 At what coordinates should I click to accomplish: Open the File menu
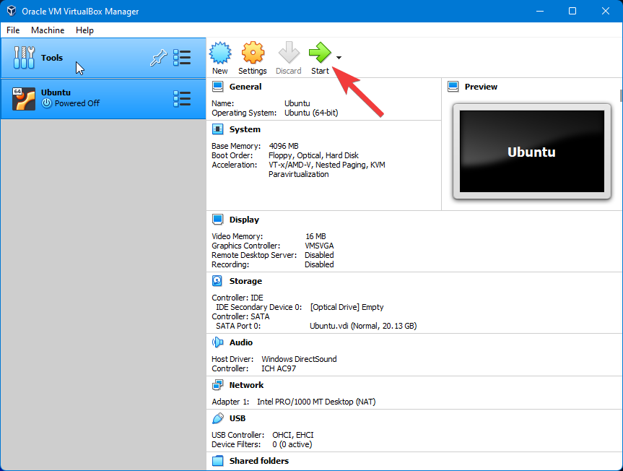(12, 30)
